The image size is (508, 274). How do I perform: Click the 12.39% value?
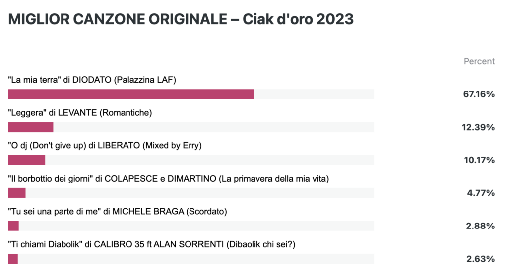point(478,127)
